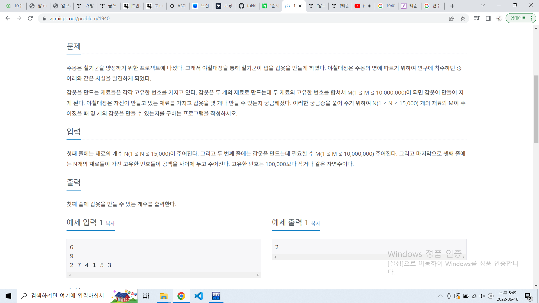This screenshot has height=303, width=539.
Task: Click the example output value 2
Action: pos(277,247)
